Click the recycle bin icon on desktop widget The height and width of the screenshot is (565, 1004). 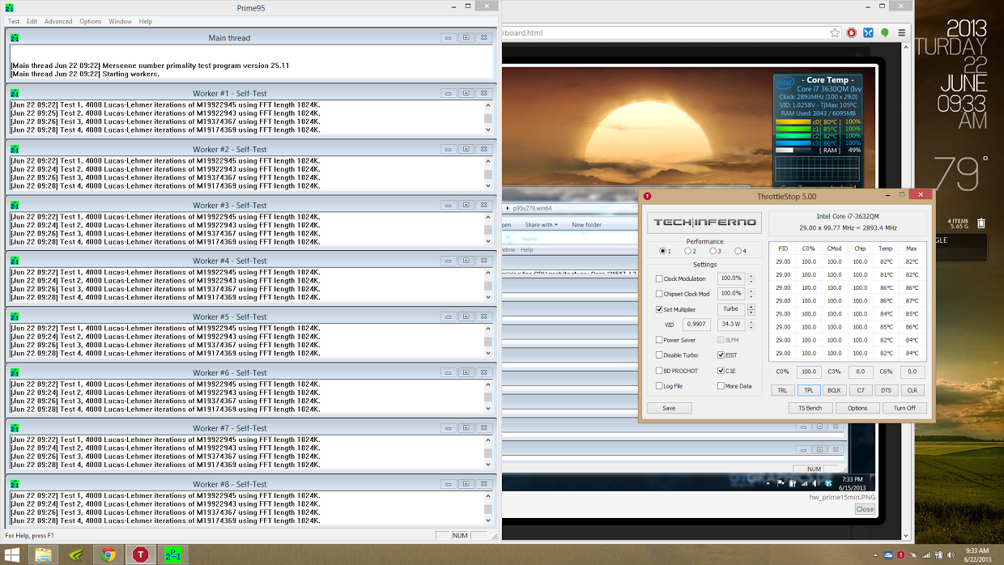[x=981, y=223]
